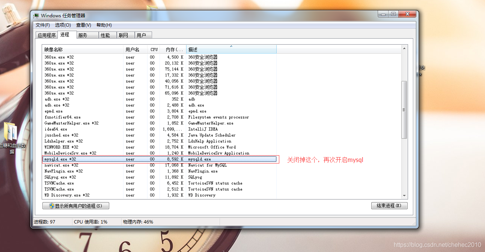Select TSVNCache.exe row using 2,512 K
Viewport: 485px width, 252px height.
[160, 189]
